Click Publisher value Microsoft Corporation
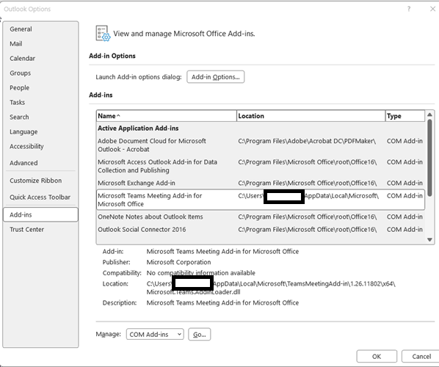This screenshot has height=367, width=439. click(178, 262)
